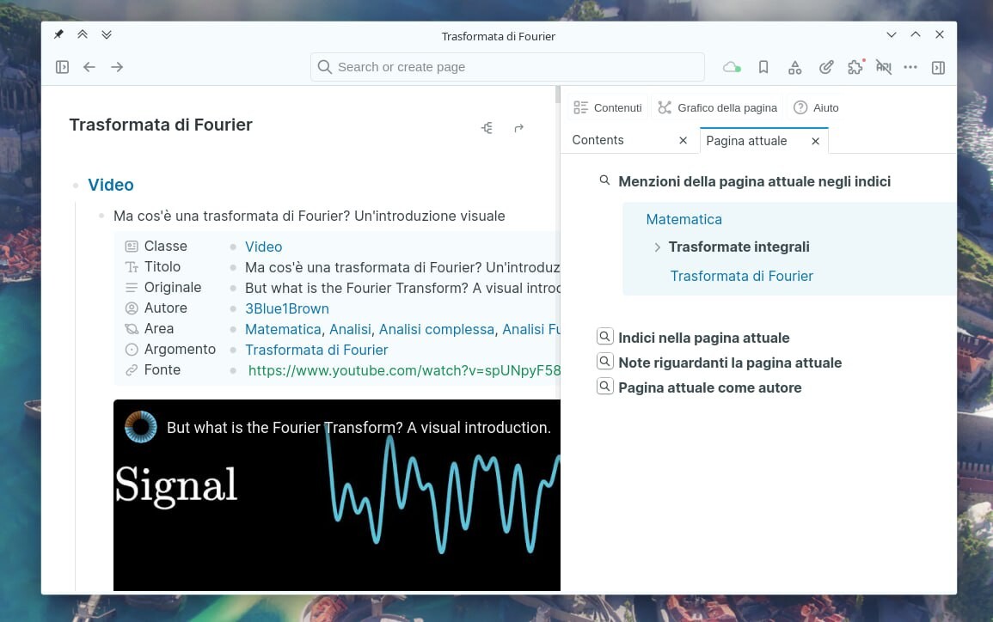Screen dimensions: 993x622
Task: Open the Analisi link in Area row
Action: click(350, 329)
